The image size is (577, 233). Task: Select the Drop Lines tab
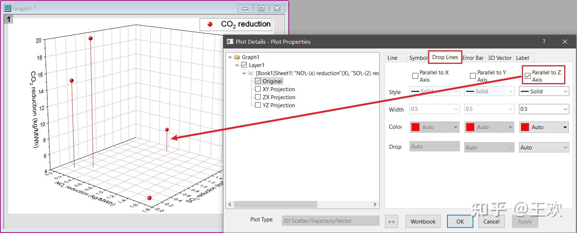[445, 57]
